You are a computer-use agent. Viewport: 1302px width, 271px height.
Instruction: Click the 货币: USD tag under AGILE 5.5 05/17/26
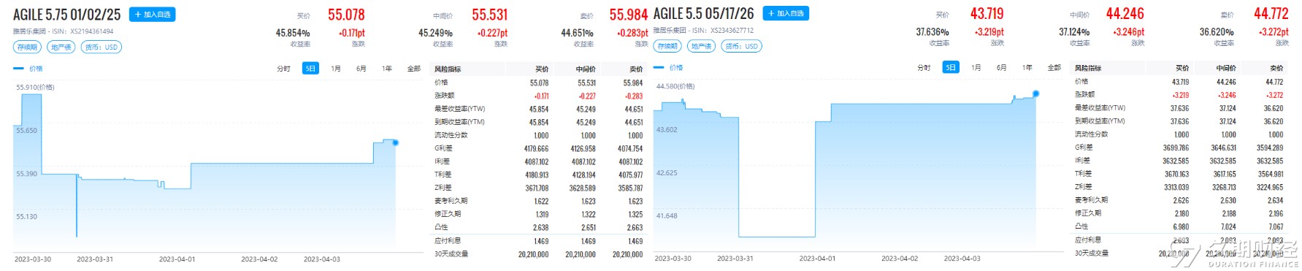tap(742, 46)
